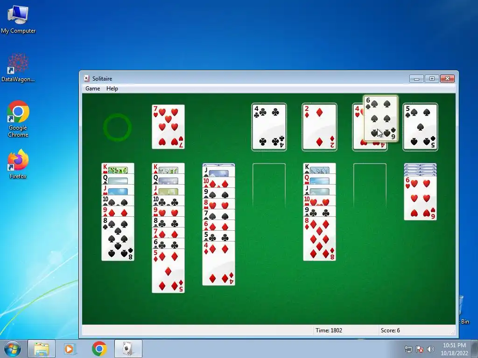Select the 9 of spades in third column

point(218,193)
